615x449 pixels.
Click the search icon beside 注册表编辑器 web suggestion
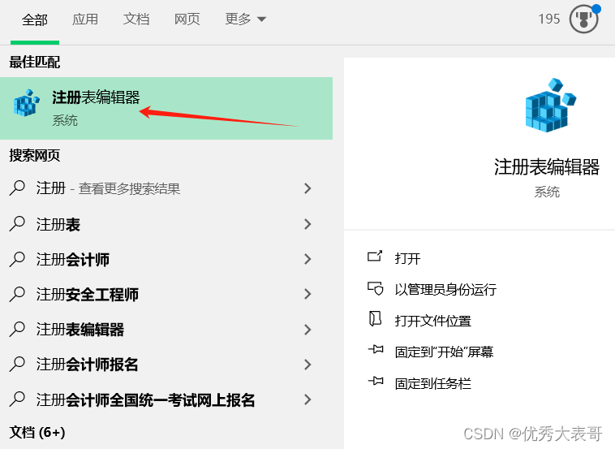(17, 329)
